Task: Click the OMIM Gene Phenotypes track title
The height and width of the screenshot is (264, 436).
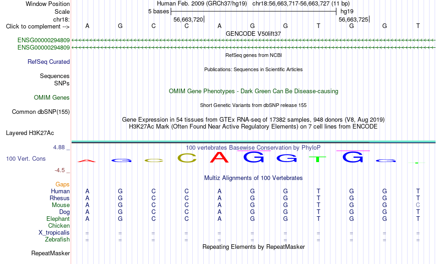Action: 254,91
